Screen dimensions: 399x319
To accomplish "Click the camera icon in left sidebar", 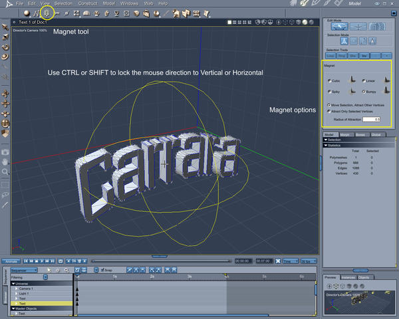I will pos(5,152).
